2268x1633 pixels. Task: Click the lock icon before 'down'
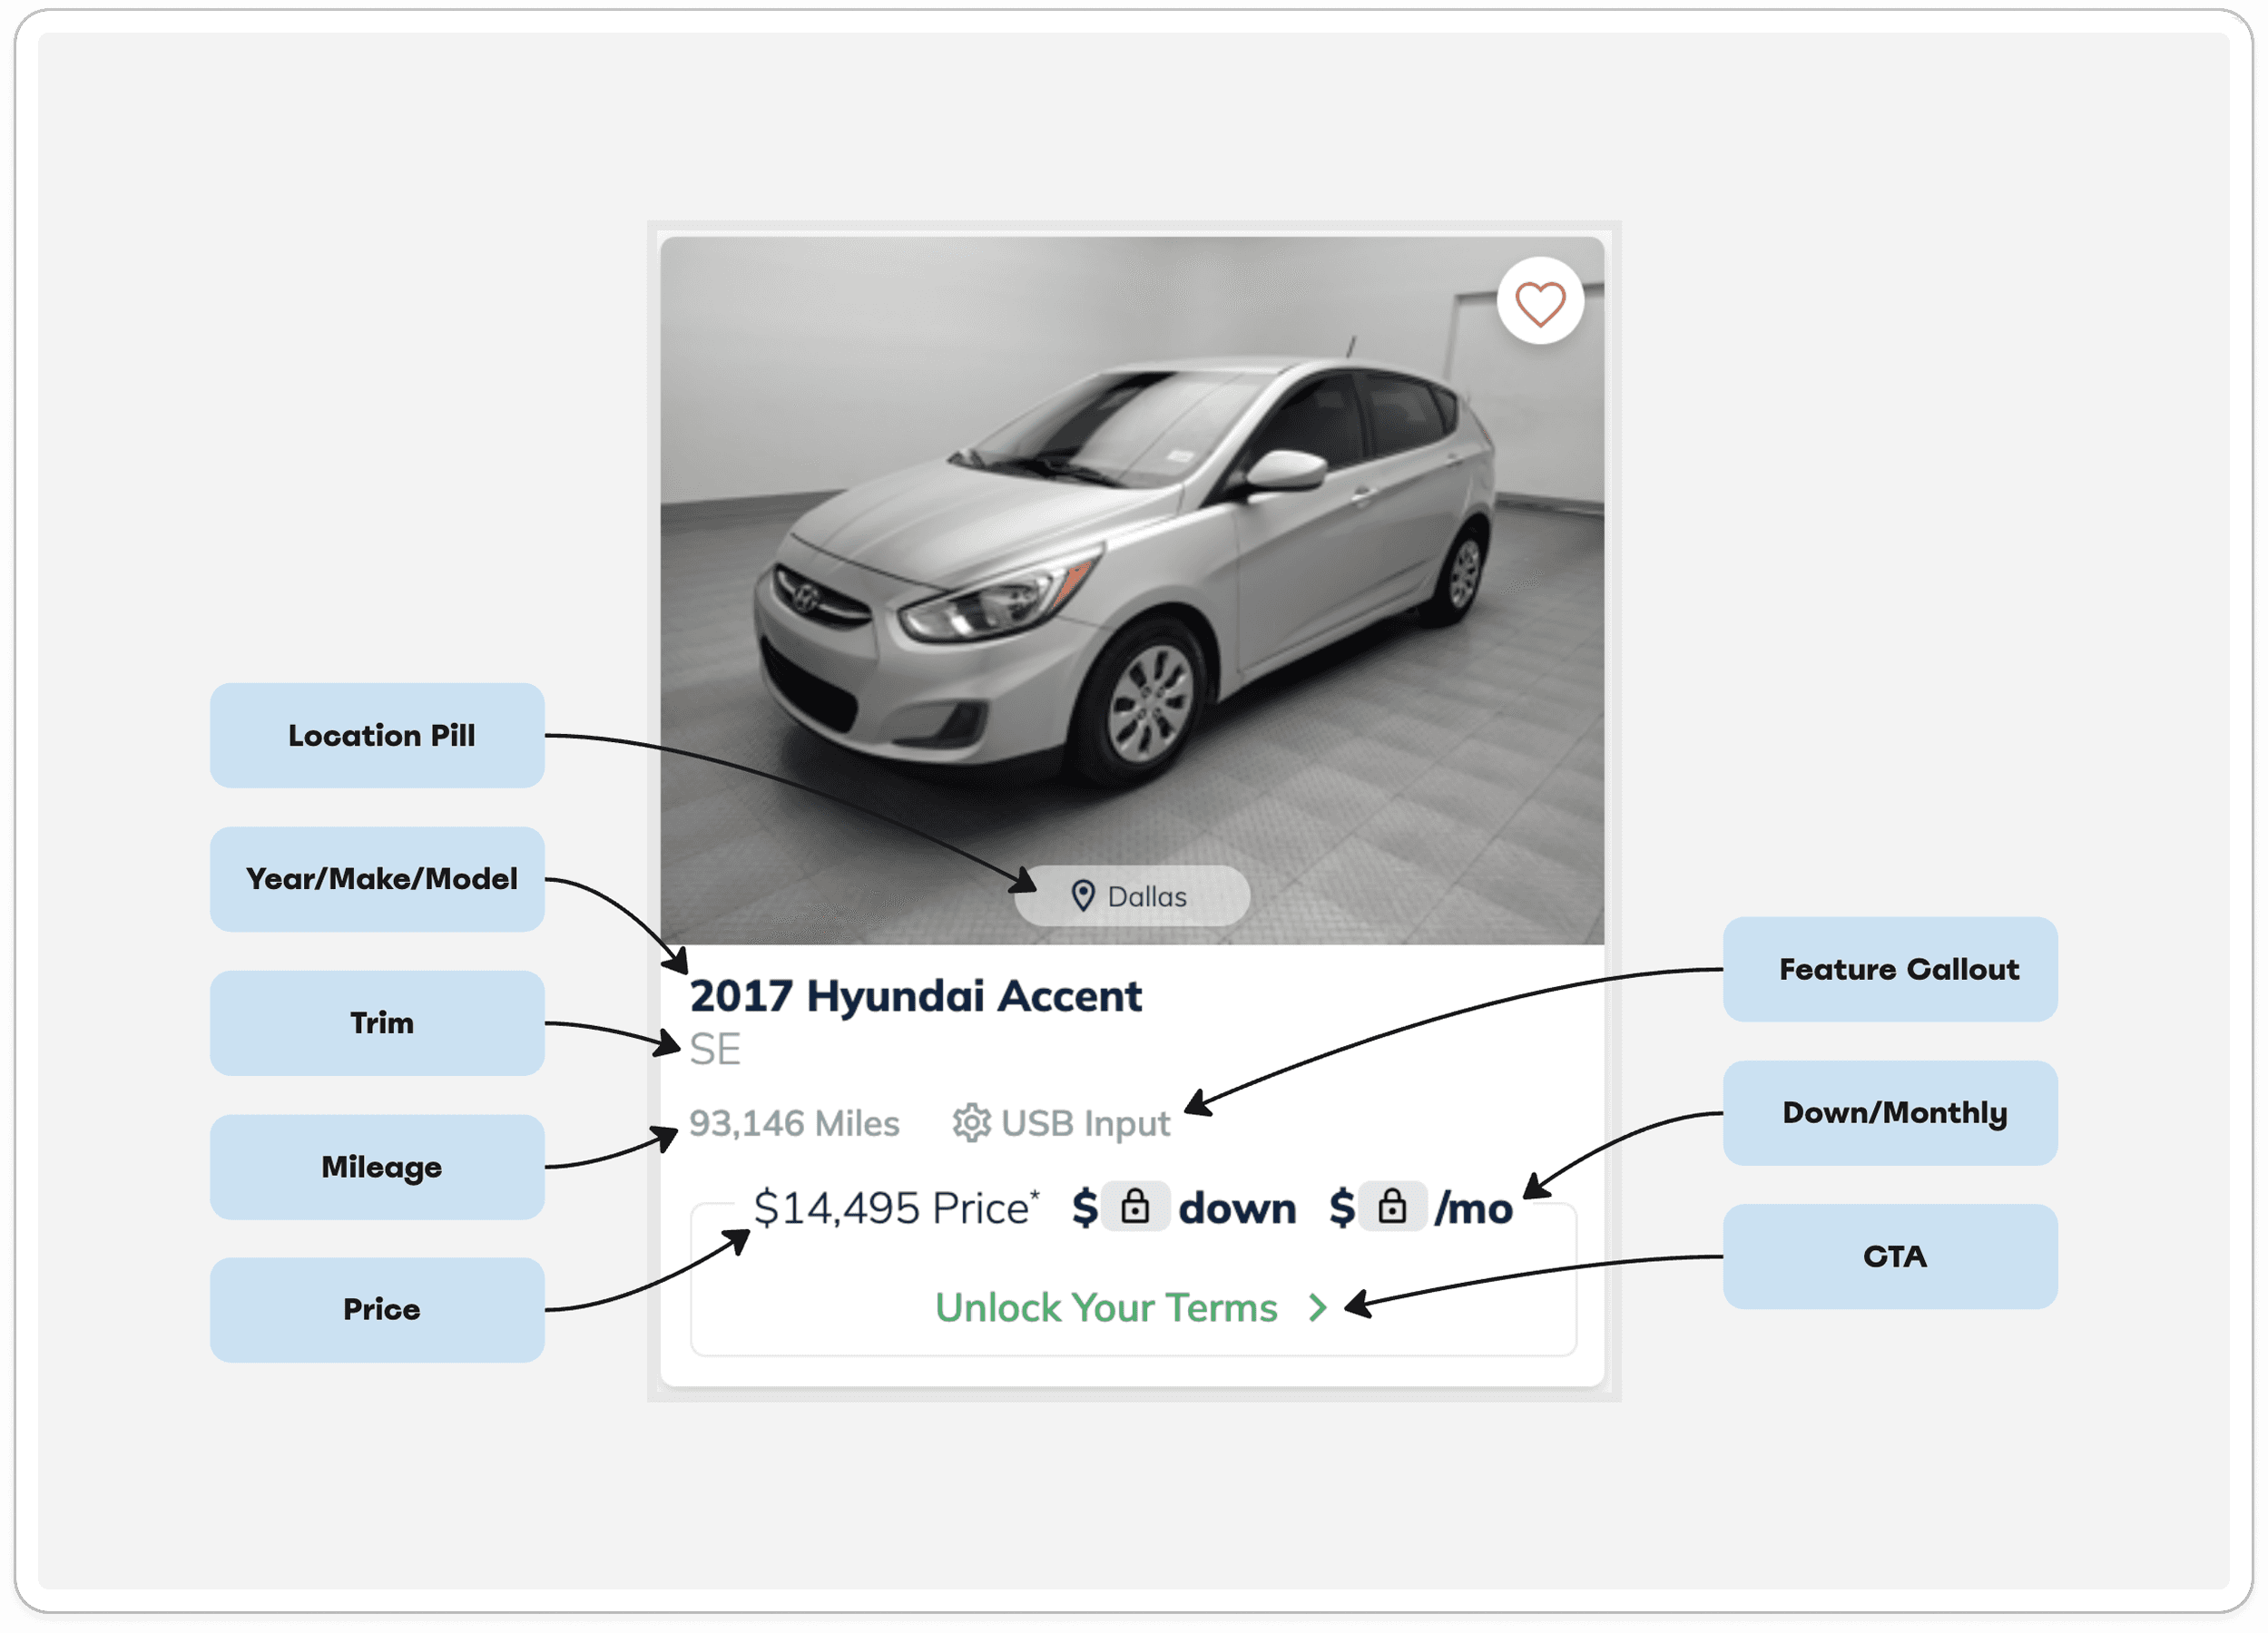[x=1135, y=1208]
